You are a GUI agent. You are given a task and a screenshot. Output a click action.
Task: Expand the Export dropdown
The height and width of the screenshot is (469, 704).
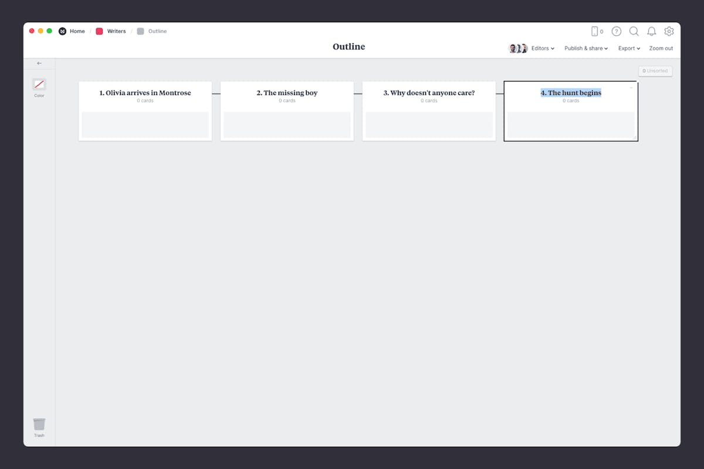(628, 48)
